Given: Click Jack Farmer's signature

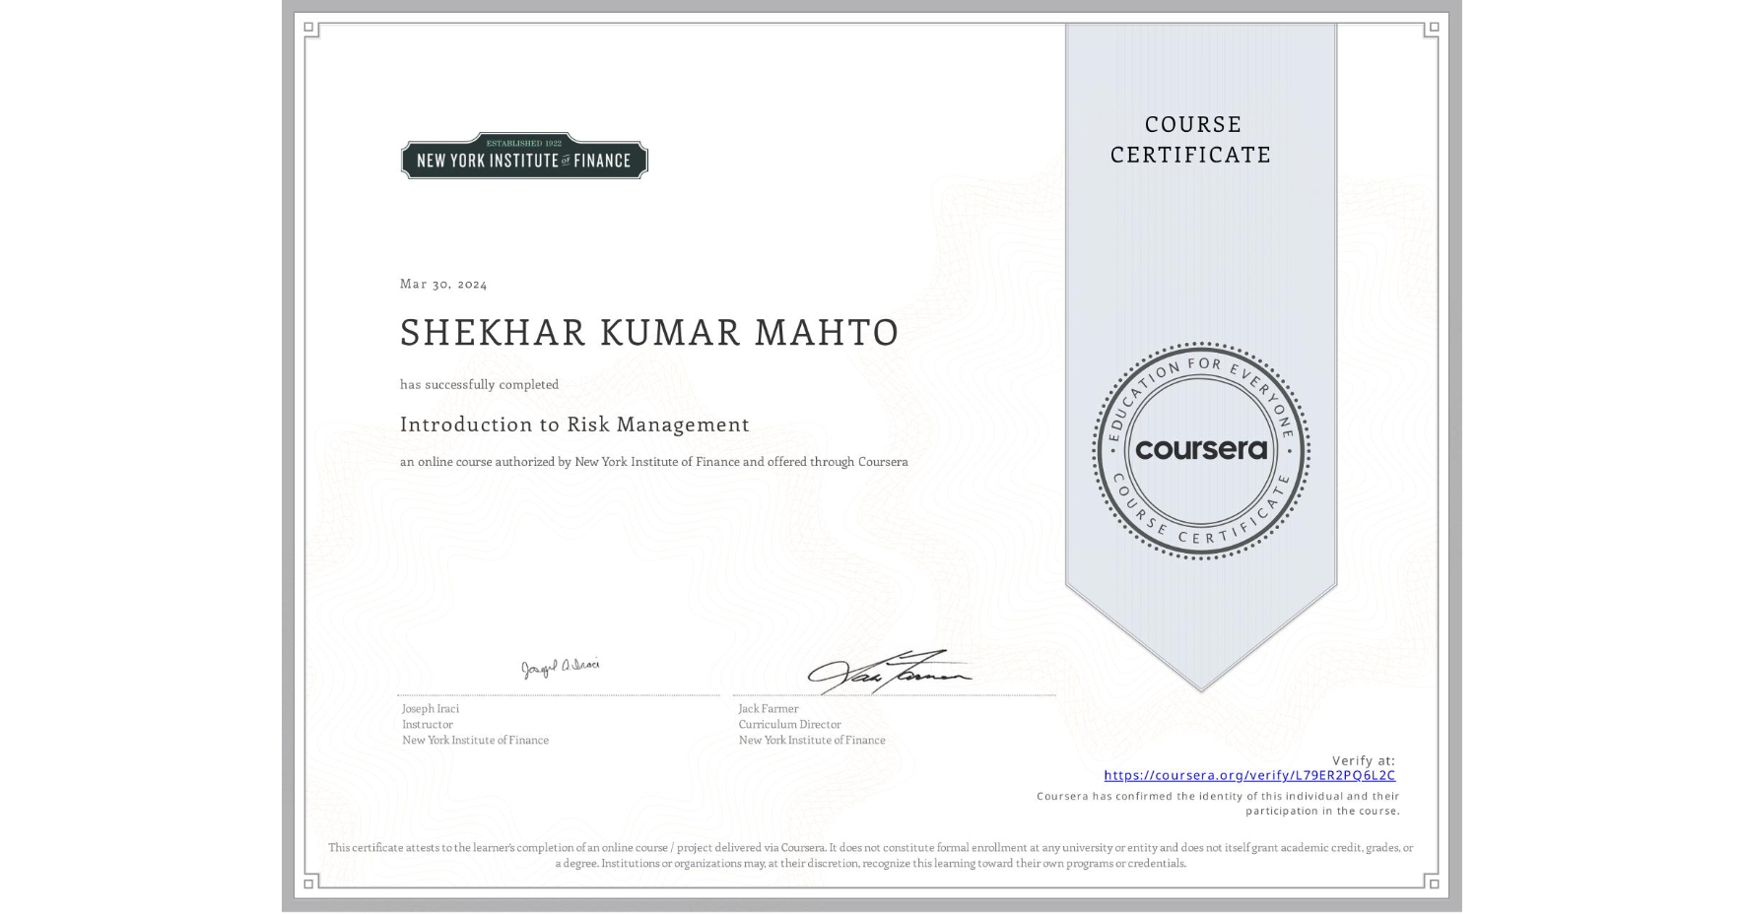Looking at the screenshot, I should [890, 672].
